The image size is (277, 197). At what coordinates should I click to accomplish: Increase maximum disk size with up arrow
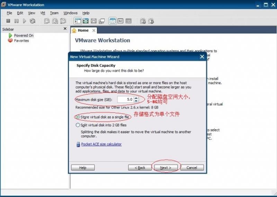[136, 98]
